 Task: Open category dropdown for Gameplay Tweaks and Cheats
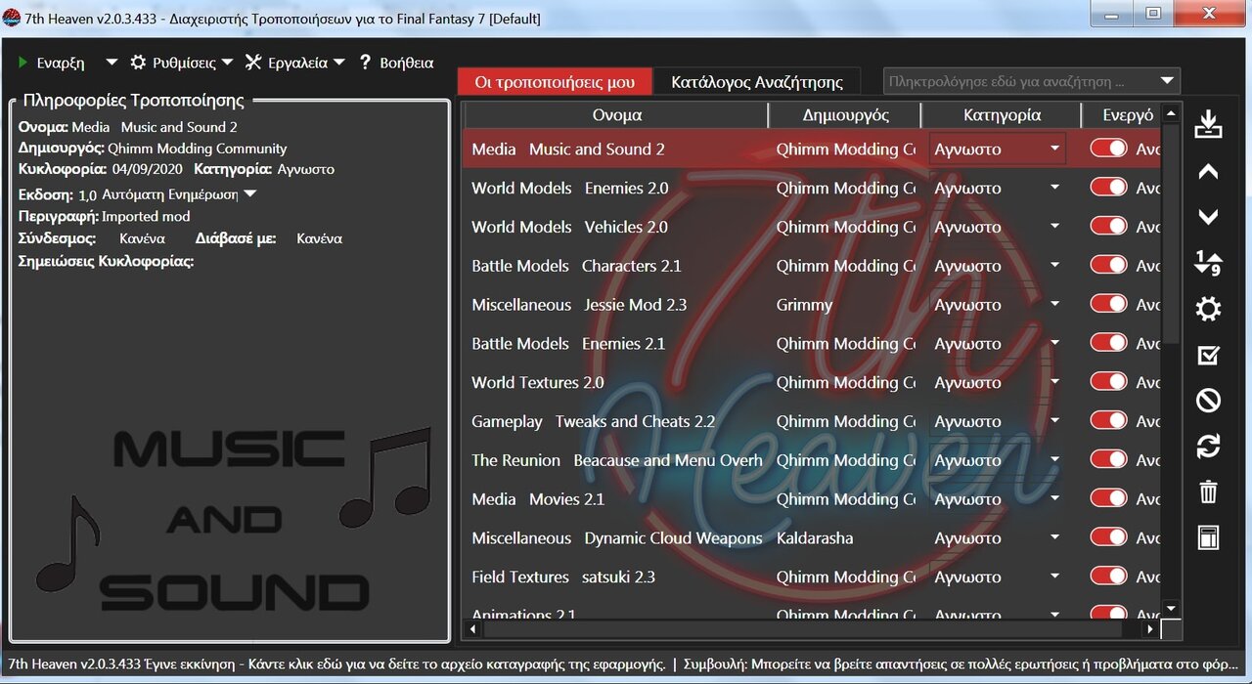1054,421
